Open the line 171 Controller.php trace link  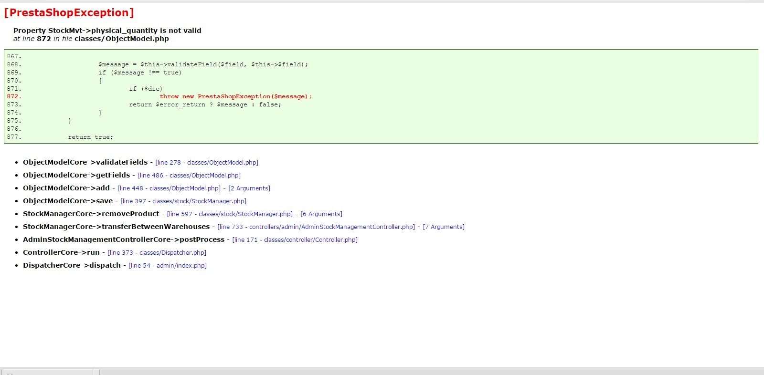(295, 240)
